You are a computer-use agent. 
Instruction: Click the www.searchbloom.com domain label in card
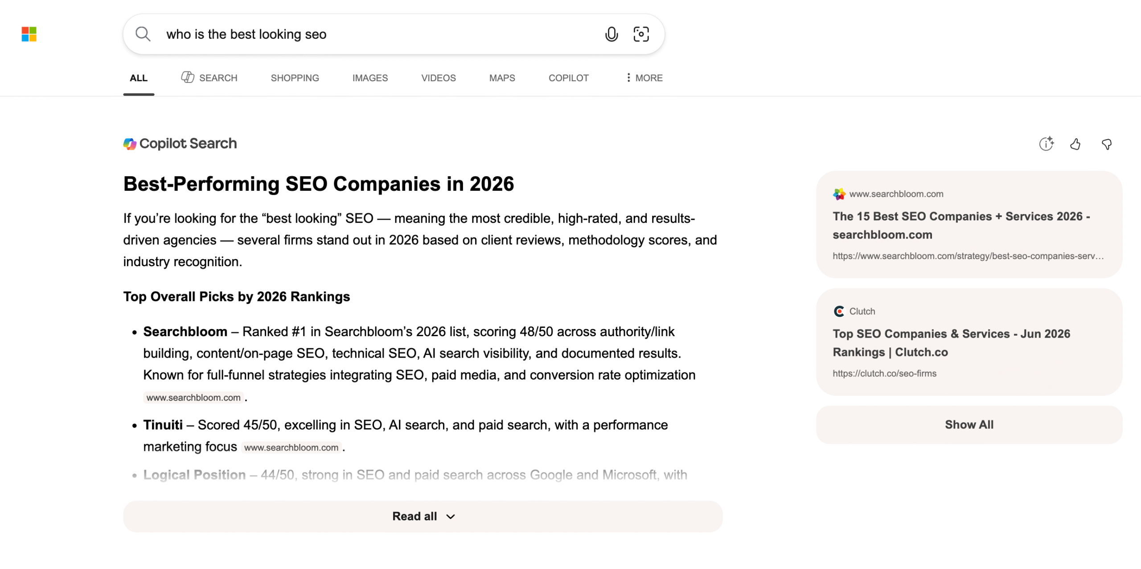coord(896,194)
